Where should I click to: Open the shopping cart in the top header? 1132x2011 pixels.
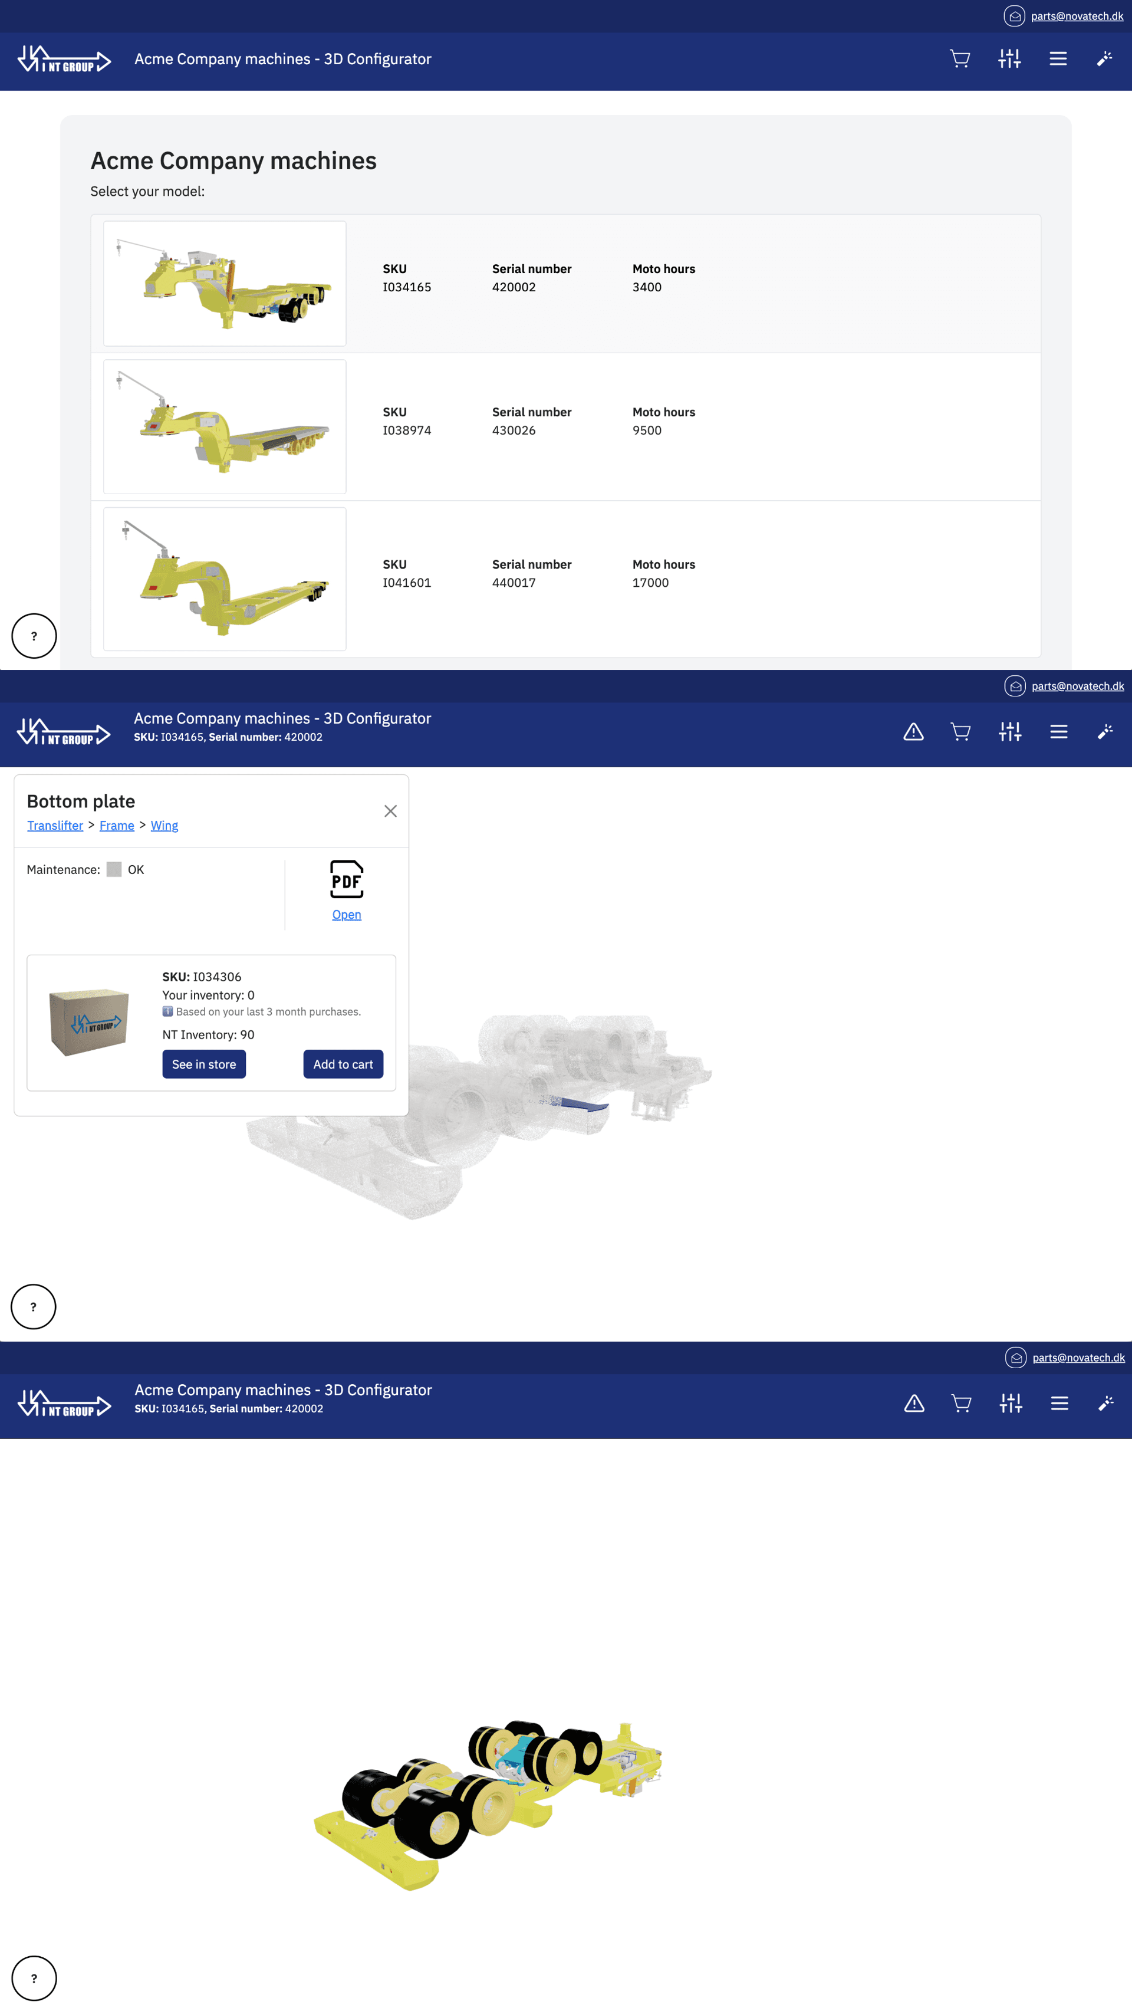[959, 58]
